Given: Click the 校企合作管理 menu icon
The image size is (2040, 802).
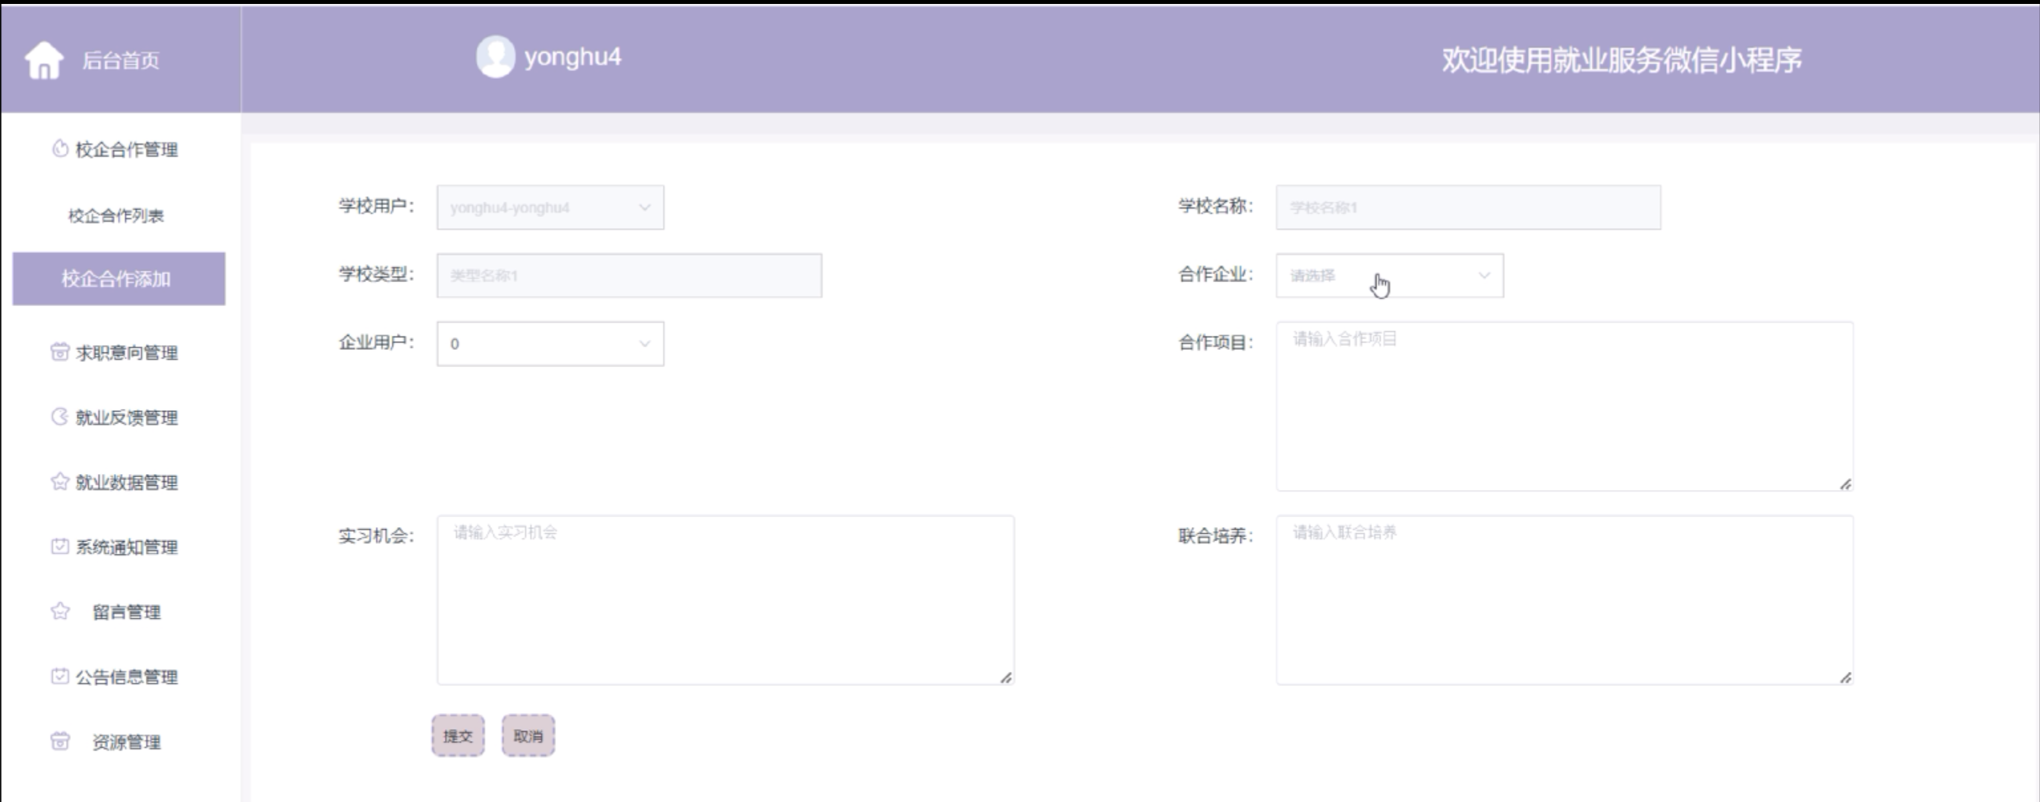Looking at the screenshot, I should coord(60,149).
